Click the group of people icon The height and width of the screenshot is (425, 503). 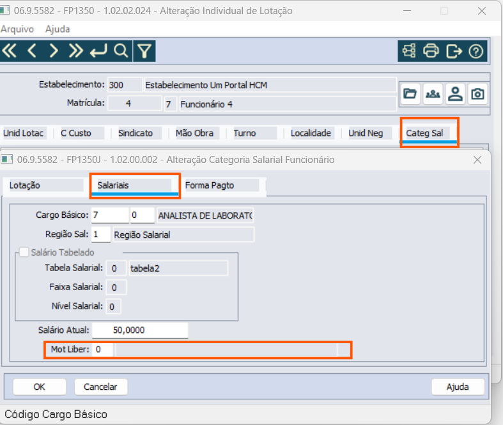tap(433, 94)
